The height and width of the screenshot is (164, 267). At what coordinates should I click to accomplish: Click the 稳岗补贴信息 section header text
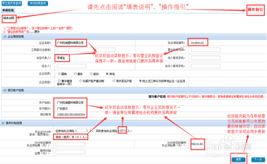(x=14, y=123)
